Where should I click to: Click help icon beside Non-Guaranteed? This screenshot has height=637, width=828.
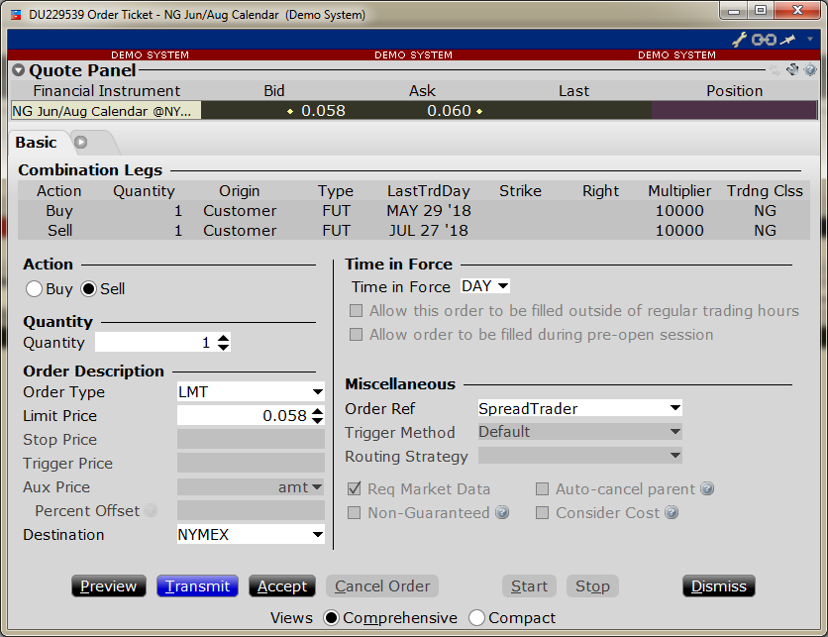[x=502, y=512]
